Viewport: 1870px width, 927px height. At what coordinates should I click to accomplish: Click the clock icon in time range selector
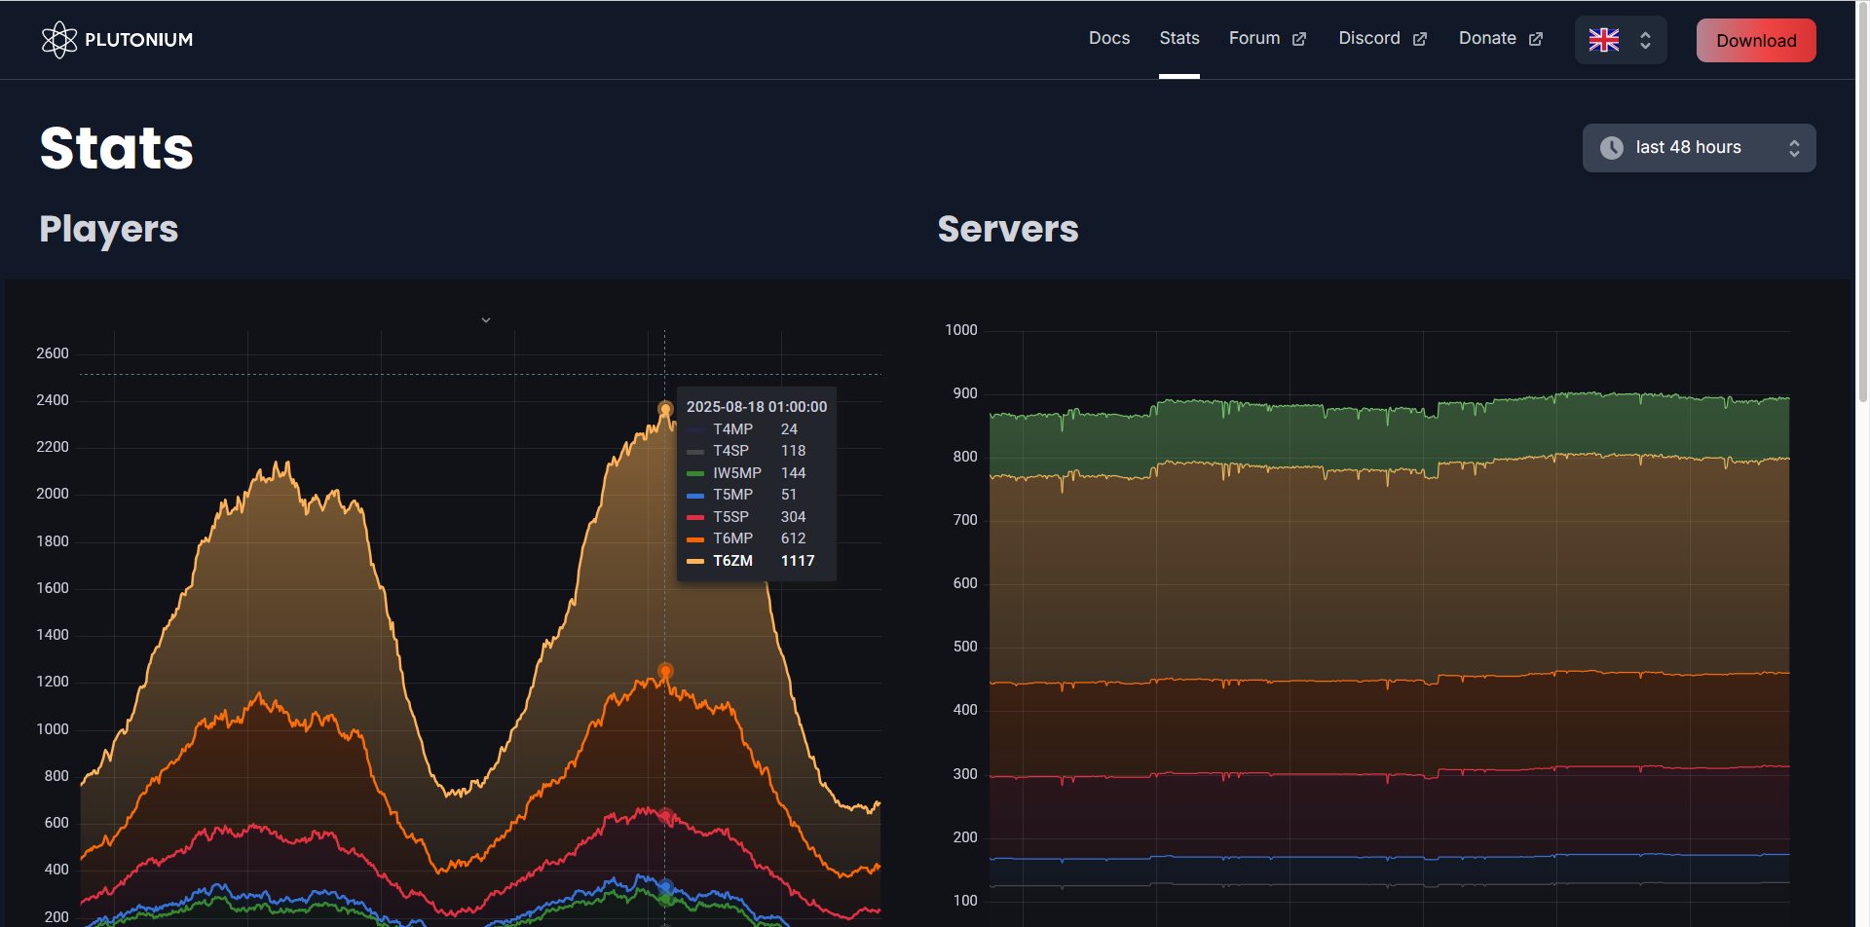click(x=1612, y=148)
